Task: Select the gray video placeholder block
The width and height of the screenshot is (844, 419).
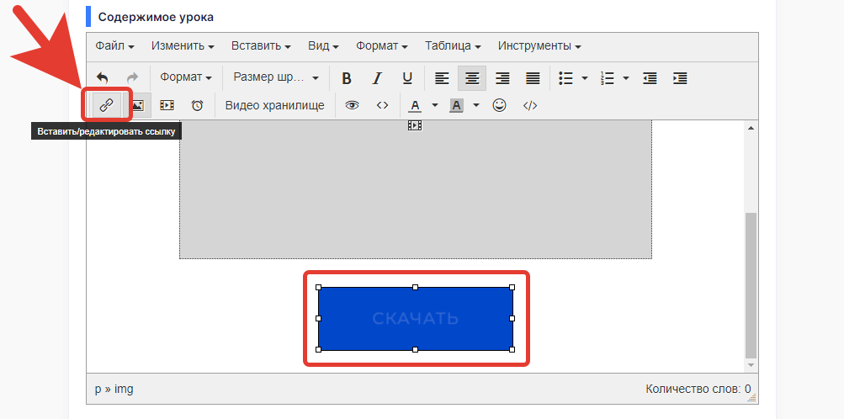Action: pyautogui.click(x=416, y=189)
